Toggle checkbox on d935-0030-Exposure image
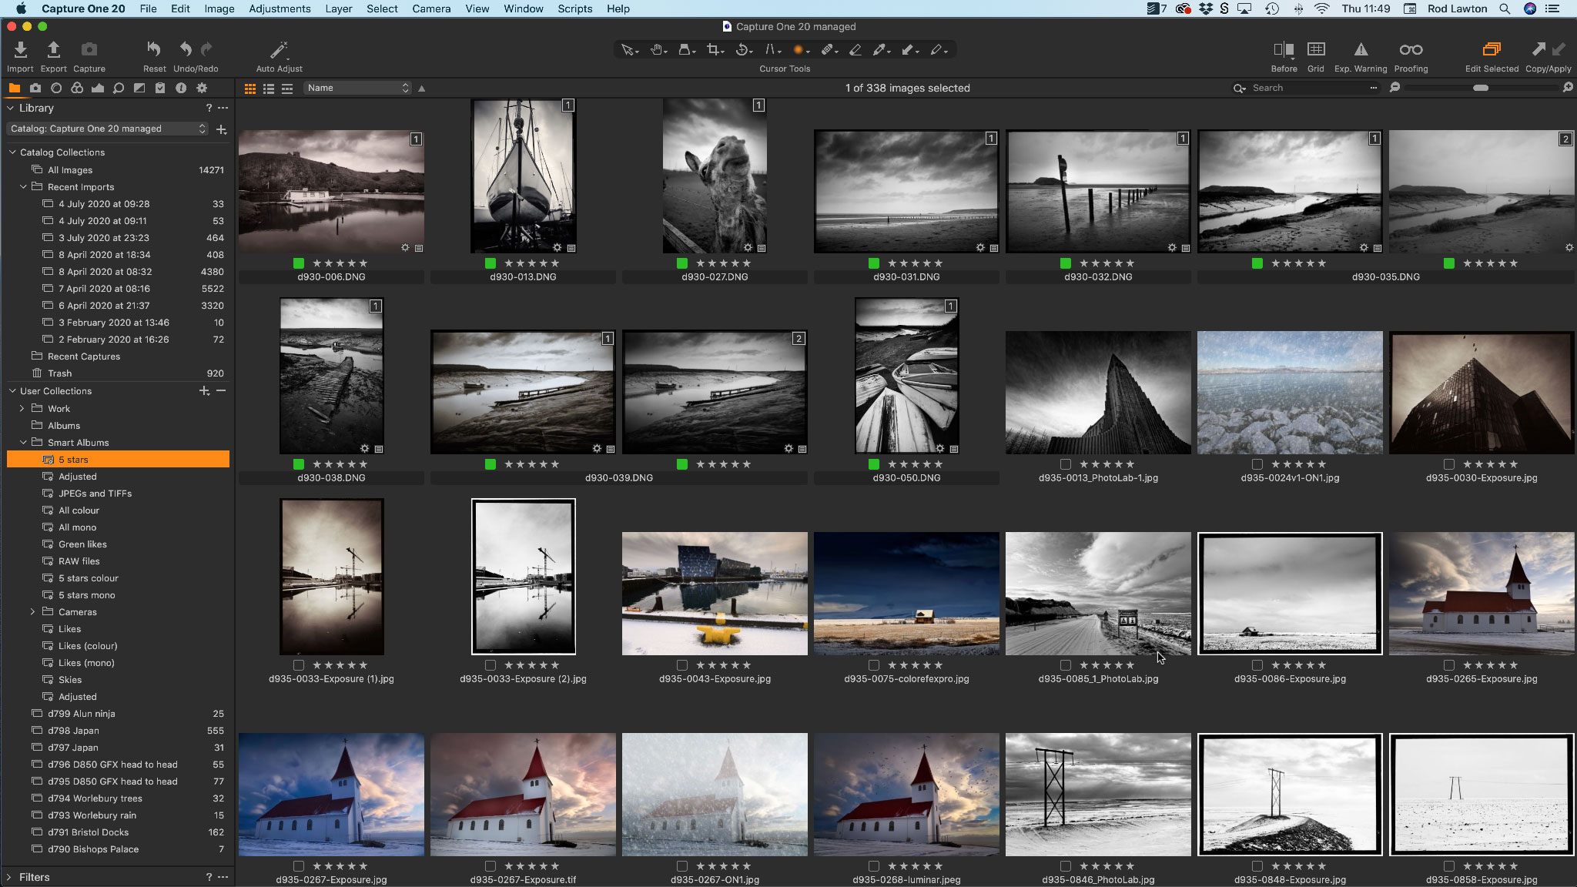This screenshot has width=1577, height=887. pyautogui.click(x=1448, y=464)
